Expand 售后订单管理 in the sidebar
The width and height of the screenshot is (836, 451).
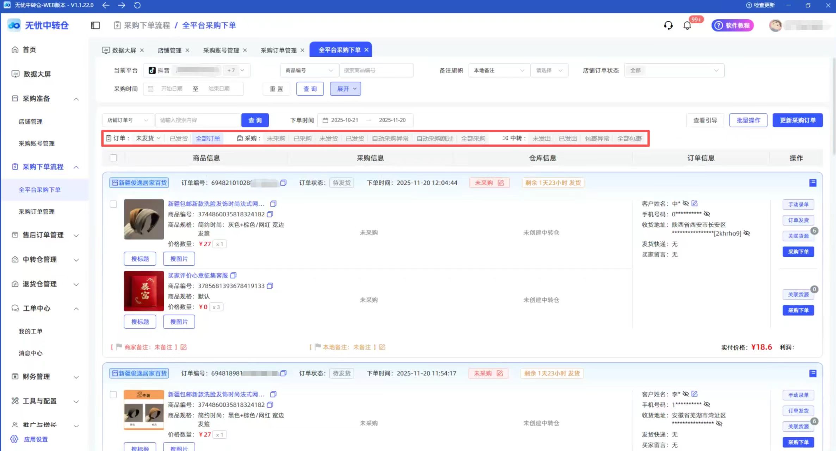tap(43, 235)
